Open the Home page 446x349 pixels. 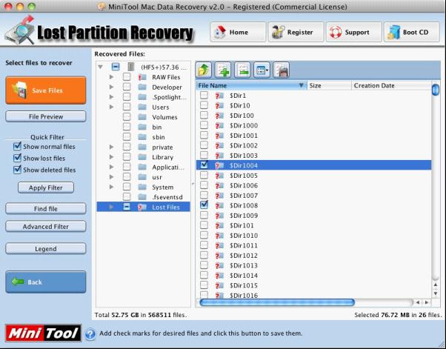[238, 32]
